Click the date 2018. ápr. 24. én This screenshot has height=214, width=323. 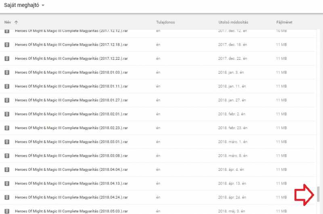[232, 197]
